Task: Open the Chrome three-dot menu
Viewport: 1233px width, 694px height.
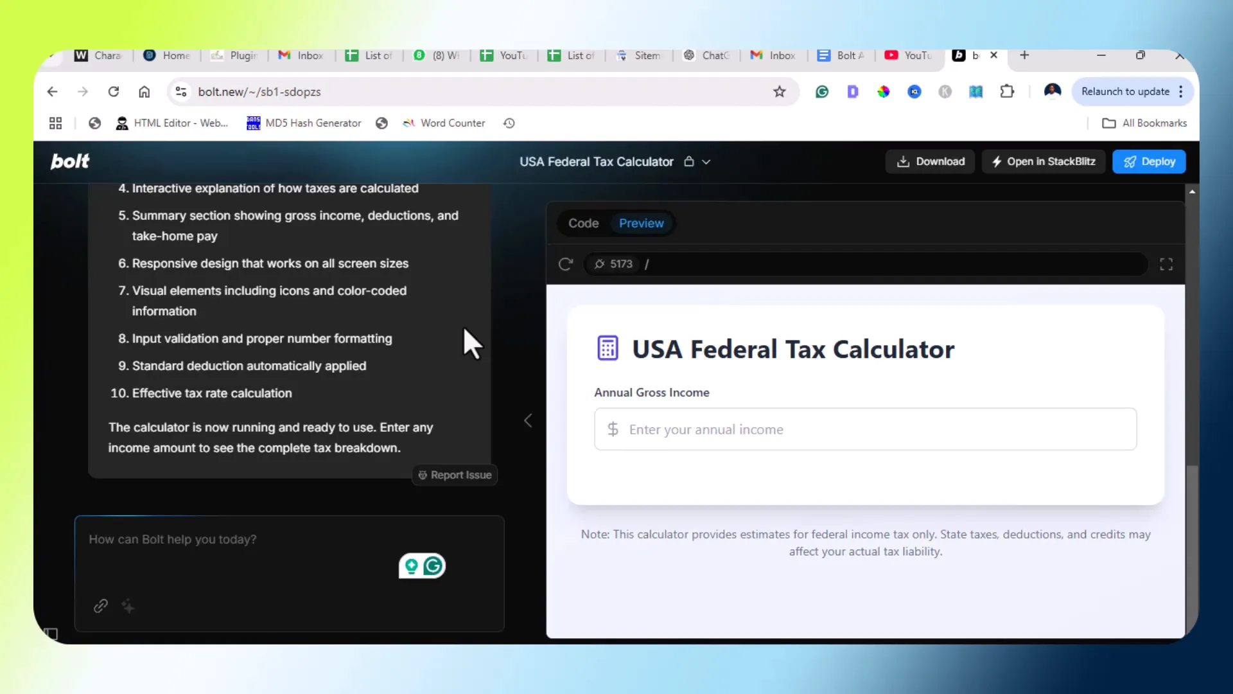Action: (1181, 91)
